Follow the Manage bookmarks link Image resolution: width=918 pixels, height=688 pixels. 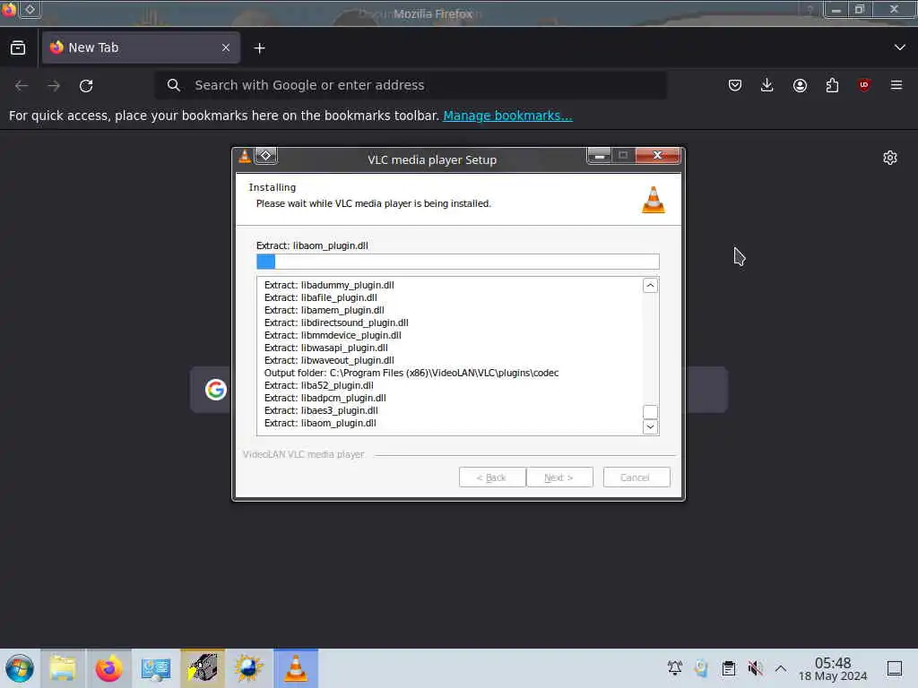coord(507,116)
